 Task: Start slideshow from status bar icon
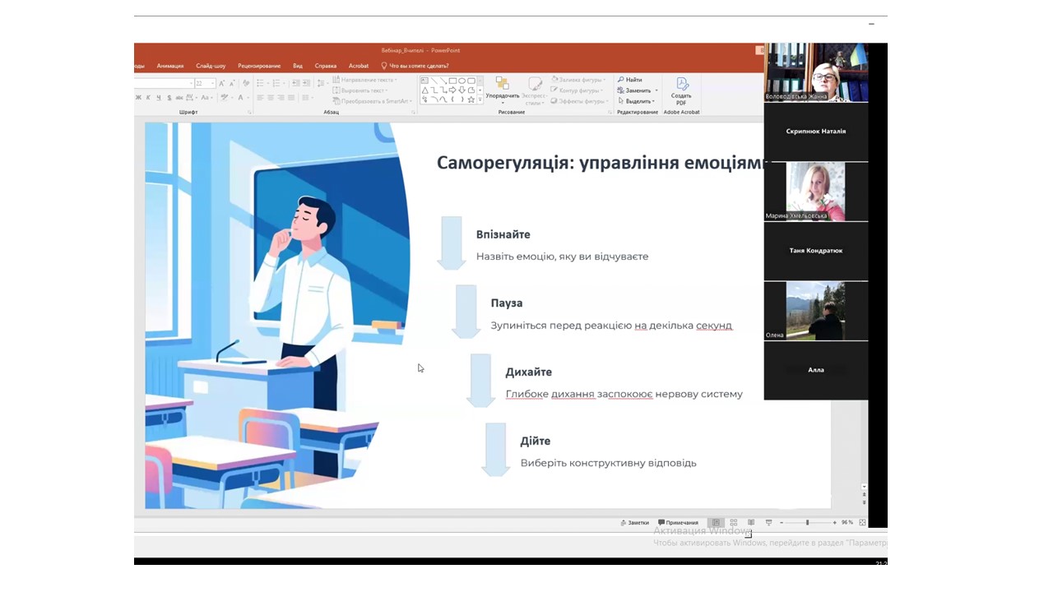point(768,523)
